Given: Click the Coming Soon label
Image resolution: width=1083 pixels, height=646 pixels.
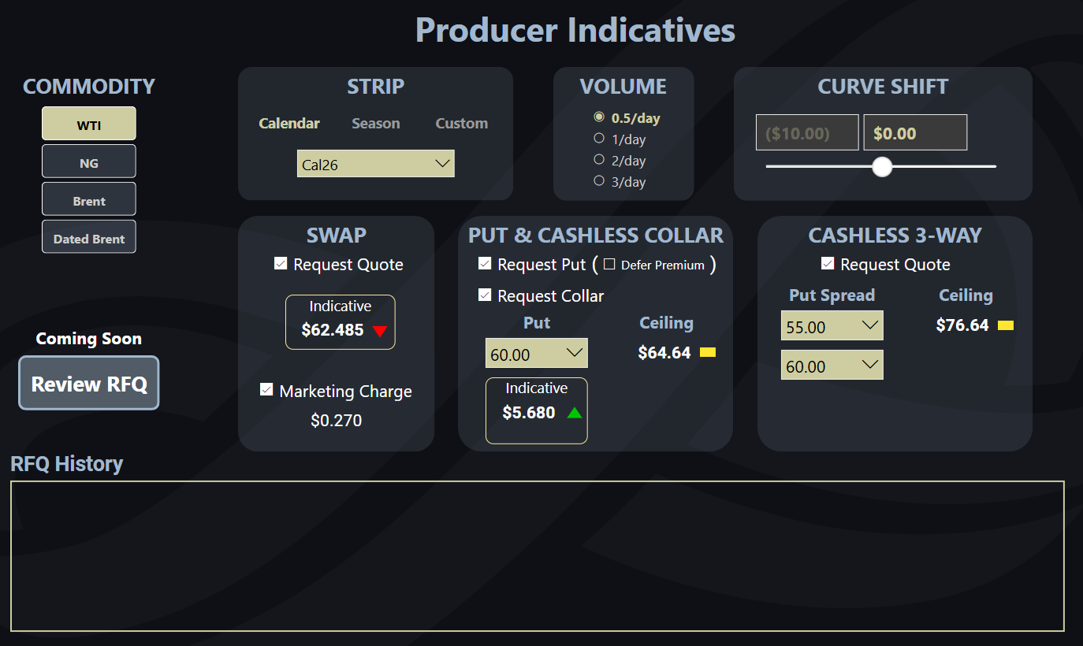Looking at the screenshot, I should [89, 339].
